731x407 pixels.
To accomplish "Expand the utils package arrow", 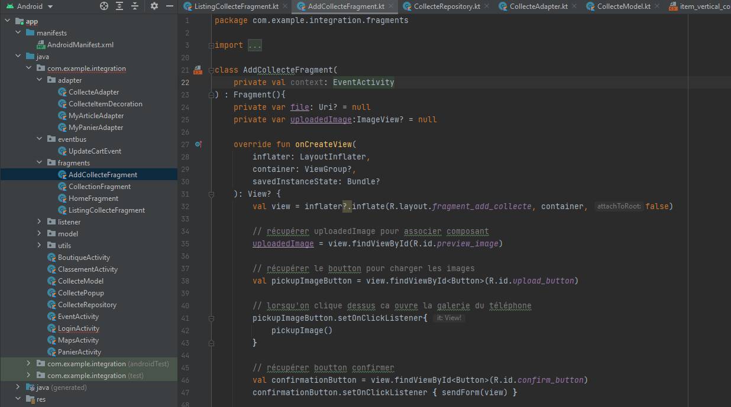I will (x=39, y=246).
